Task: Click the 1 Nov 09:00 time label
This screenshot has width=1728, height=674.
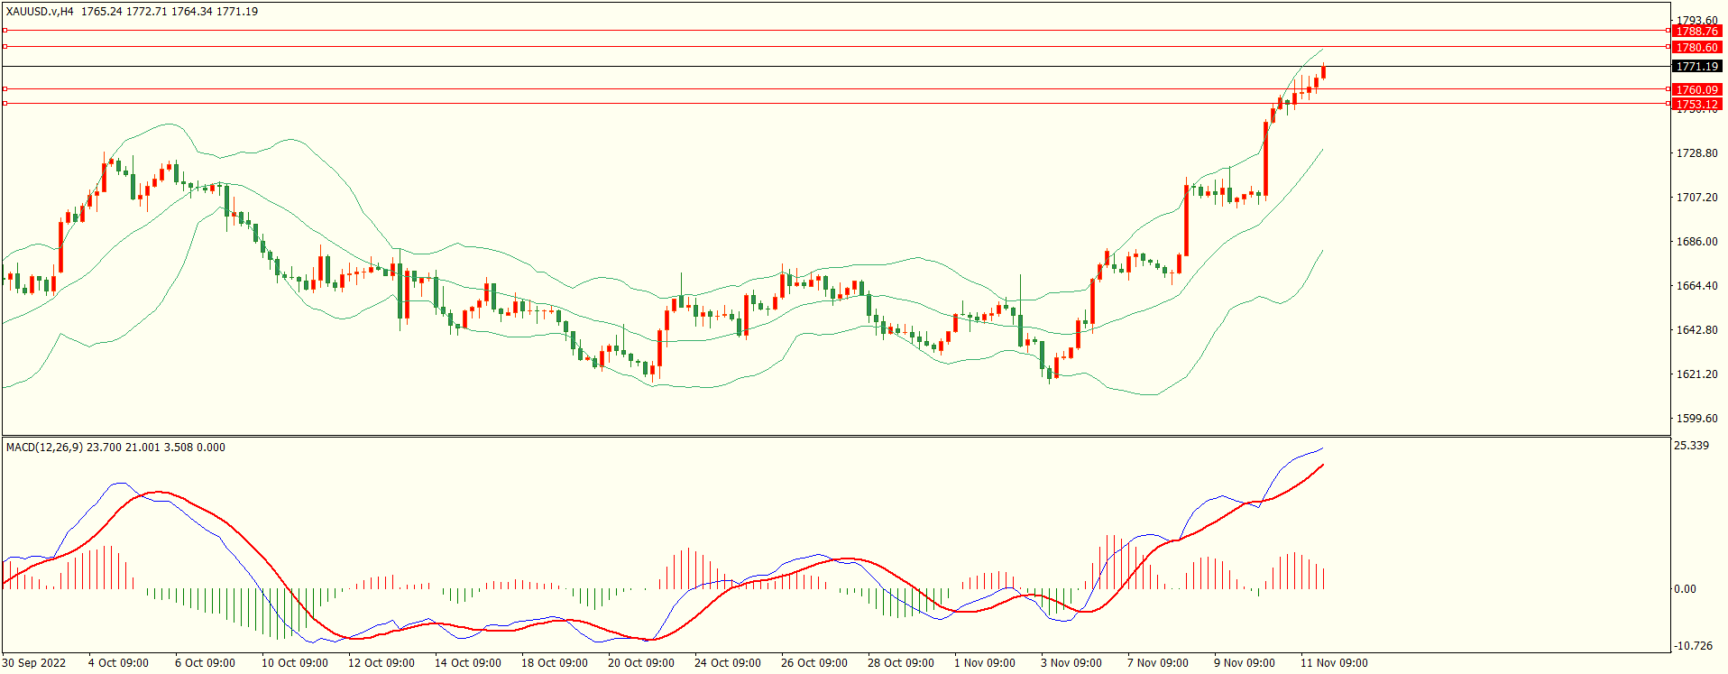Action: [984, 663]
